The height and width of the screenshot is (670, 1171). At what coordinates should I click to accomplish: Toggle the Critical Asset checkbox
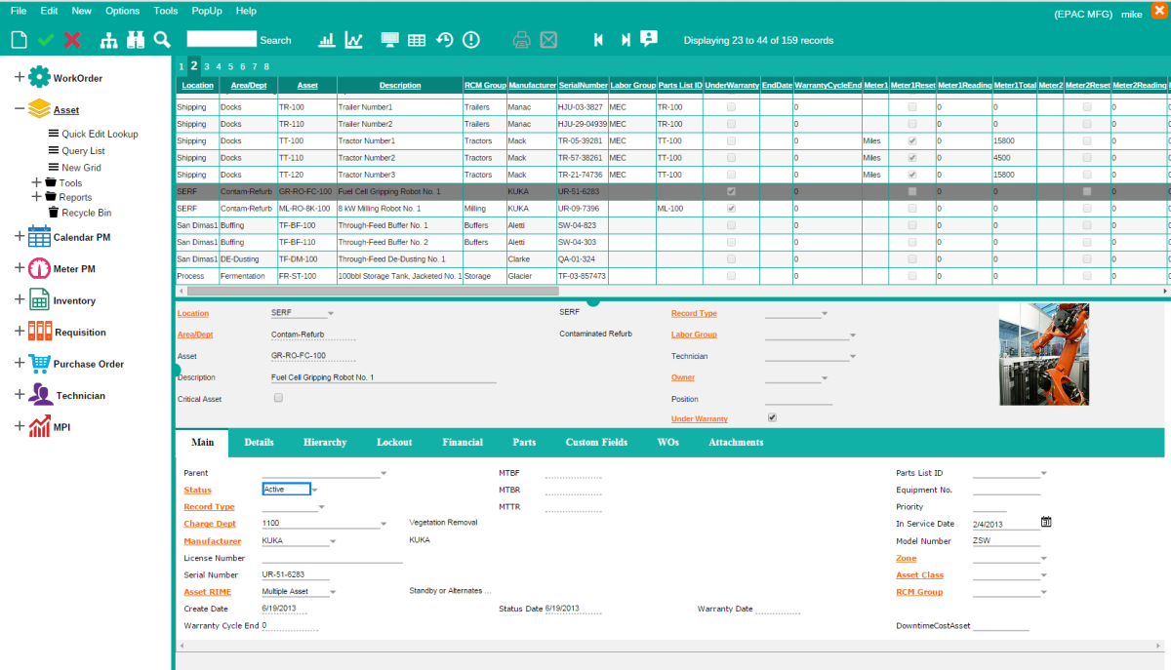(278, 398)
